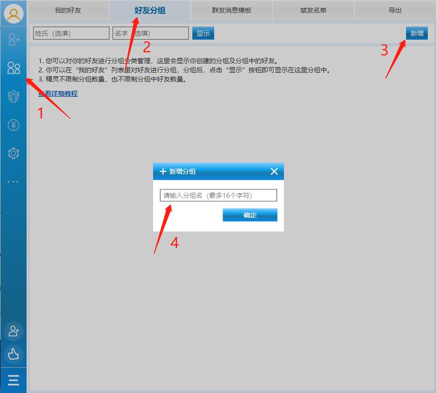Viewport: 437px width, 393px height.
Task: Click the group name input in the dialog
Action: (218, 195)
